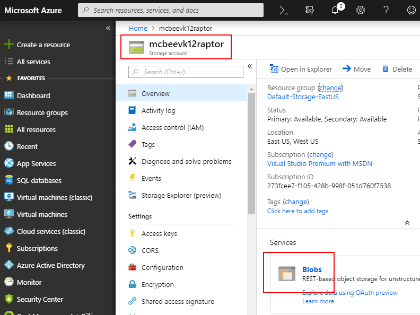Viewport: 420px width, 315px height.
Task: Open Visual Studio Premium with MSDN subscription
Action: [x=320, y=163]
